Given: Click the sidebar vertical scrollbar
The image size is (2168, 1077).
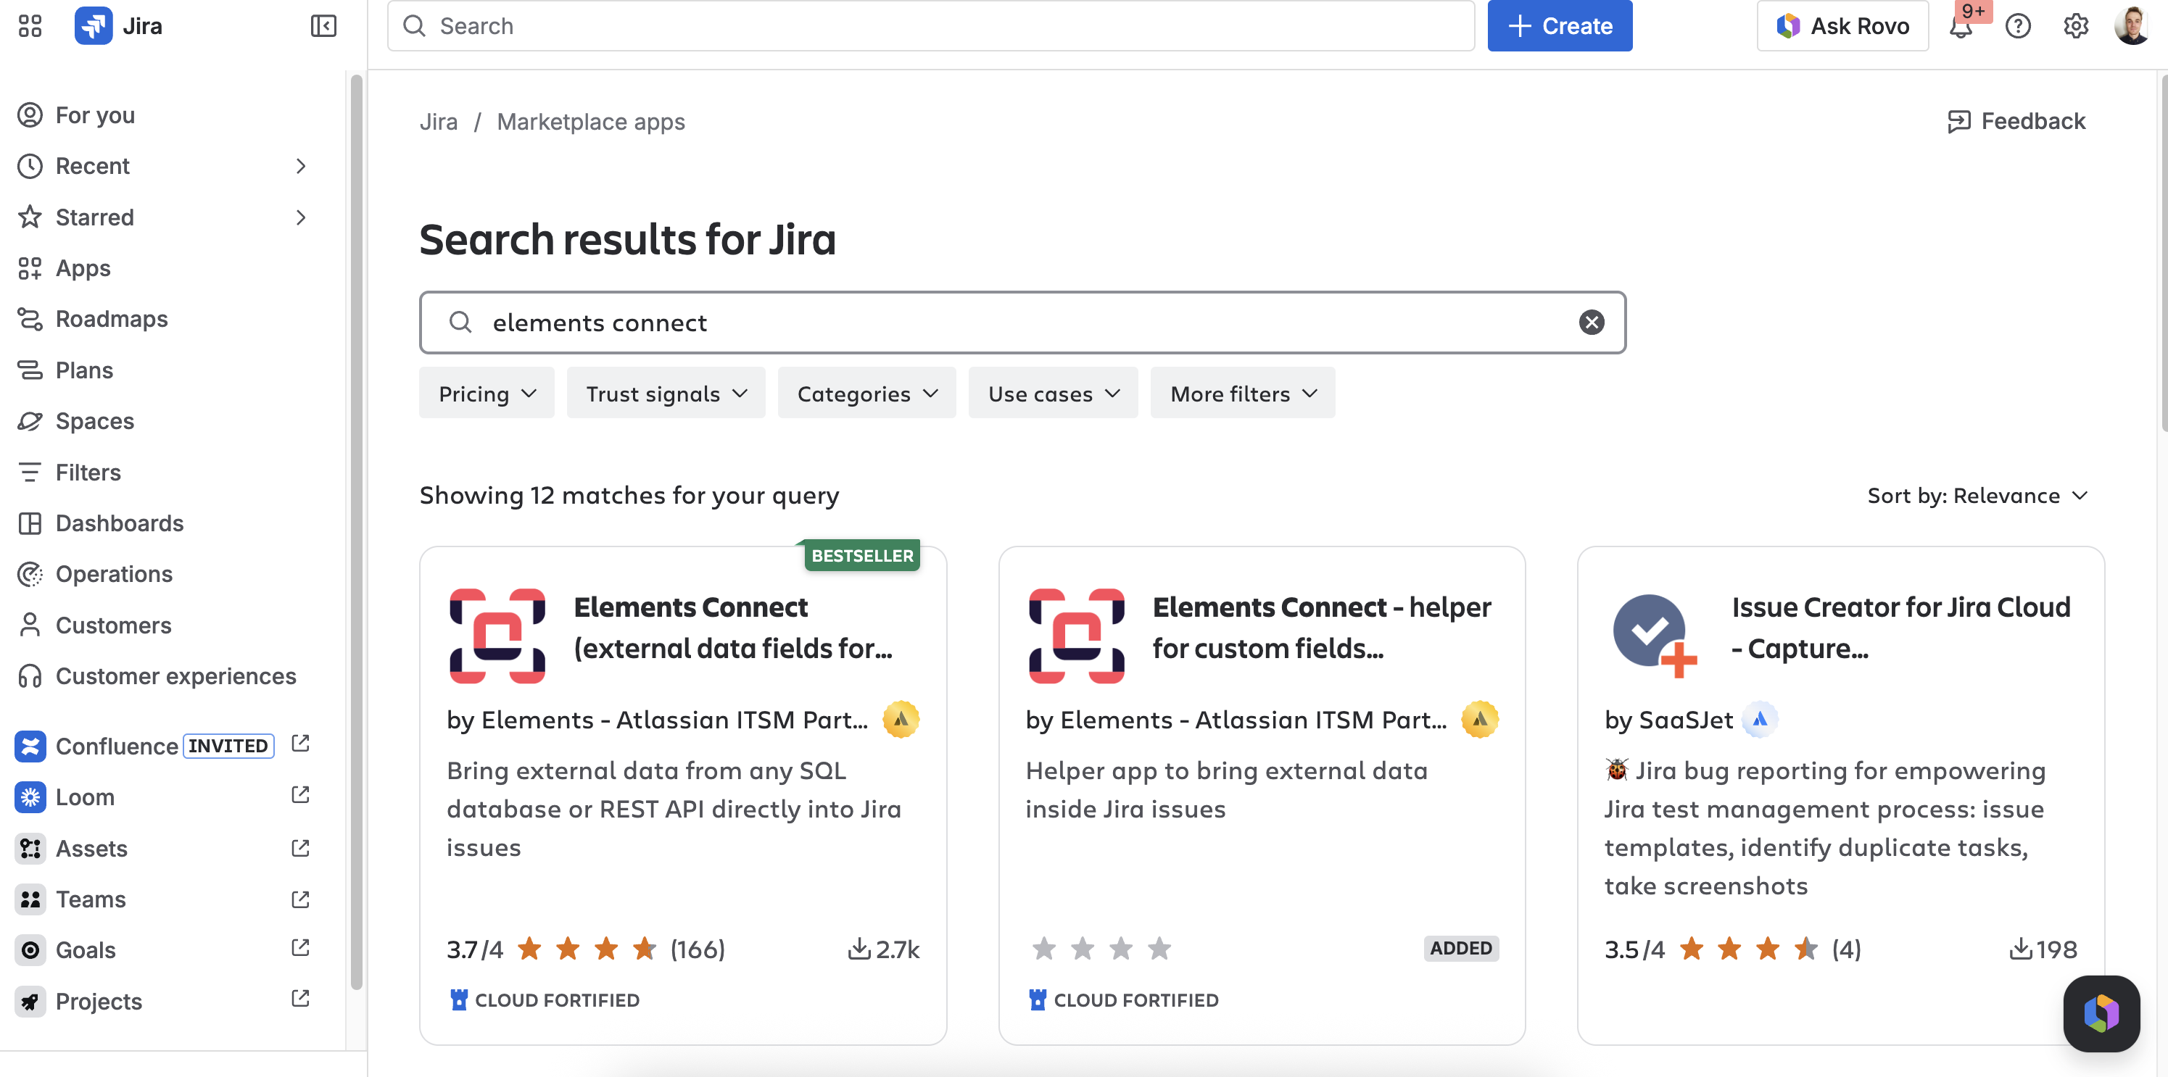Looking at the screenshot, I should (x=356, y=532).
